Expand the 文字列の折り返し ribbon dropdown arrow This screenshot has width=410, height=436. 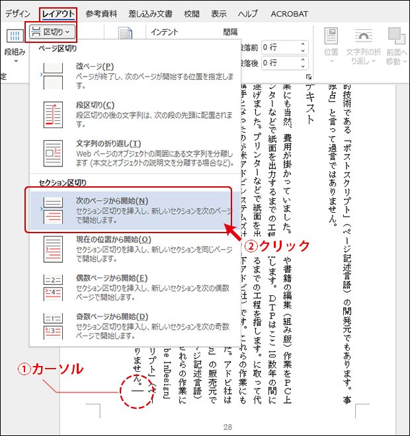374,61
